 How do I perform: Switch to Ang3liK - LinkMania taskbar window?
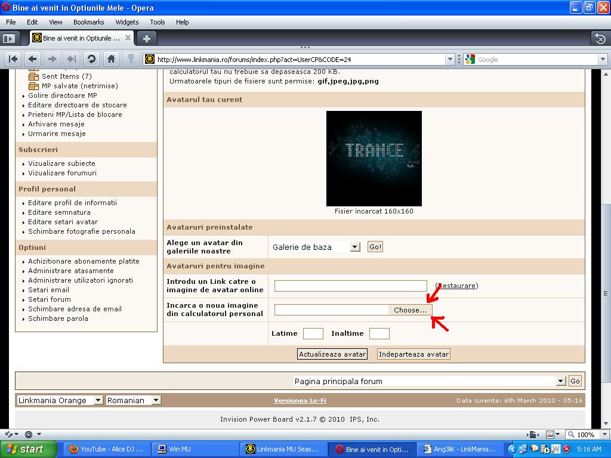point(459,449)
